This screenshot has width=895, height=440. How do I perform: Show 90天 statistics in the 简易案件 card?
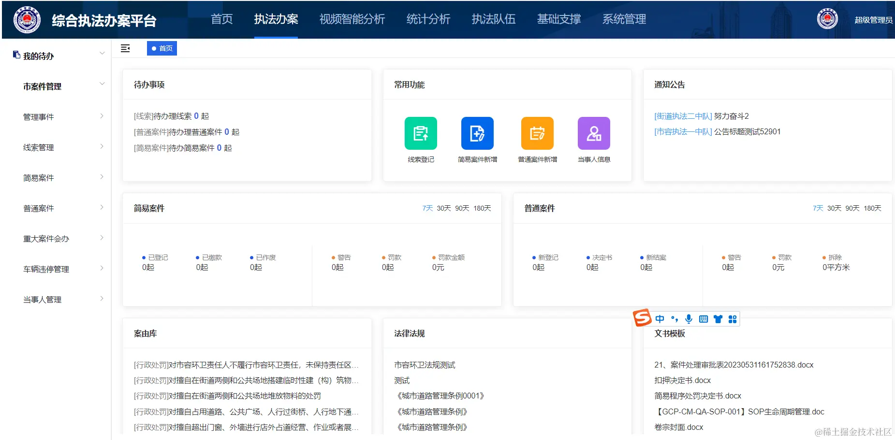(462, 208)
